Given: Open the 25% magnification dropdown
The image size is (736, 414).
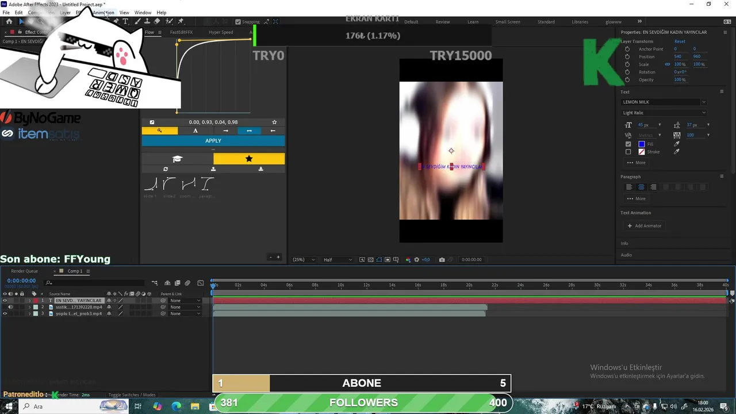Looking at the screenshot, I should click(x=304, y=260).
